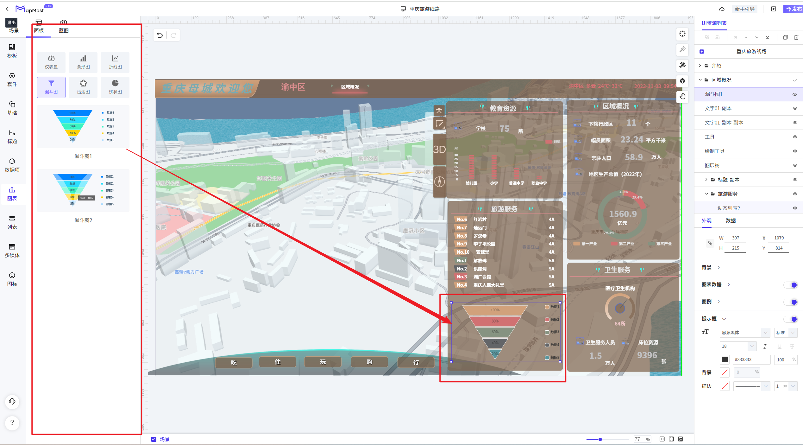The height and width of the screenshot is (445, 803).
Task: Hide the 动态列表2 layer
Action: (x=794, y=208)
